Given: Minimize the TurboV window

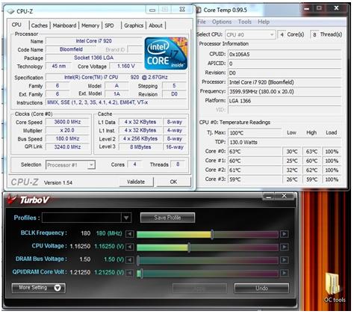Looking at the screenshot, I should click(269, 196).
